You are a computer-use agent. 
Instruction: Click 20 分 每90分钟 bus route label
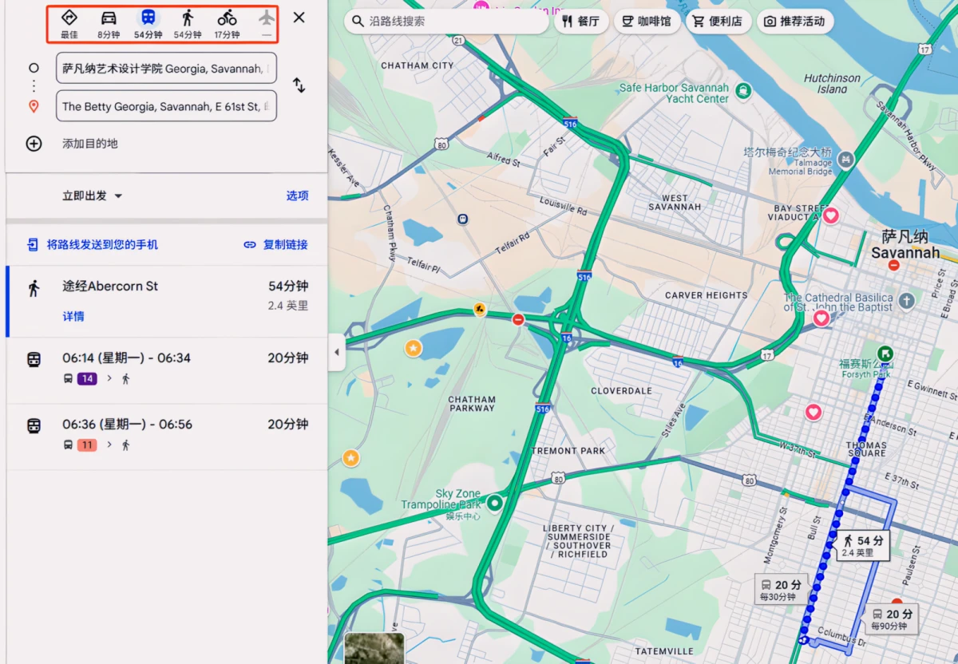(893, 619)
